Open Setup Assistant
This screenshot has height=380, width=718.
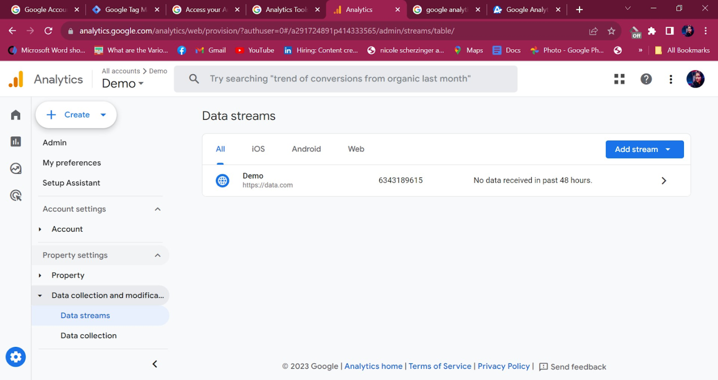point(71,183)
